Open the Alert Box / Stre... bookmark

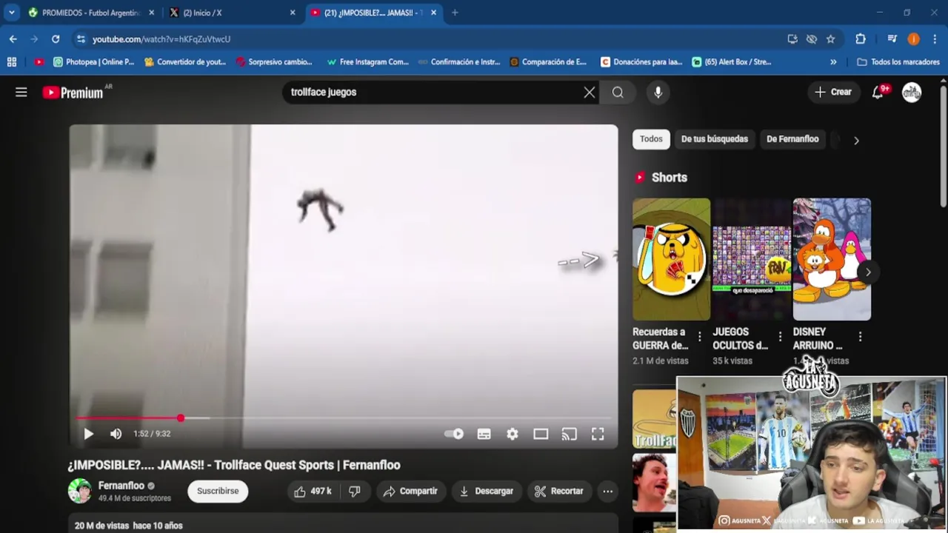pos(731,62)
